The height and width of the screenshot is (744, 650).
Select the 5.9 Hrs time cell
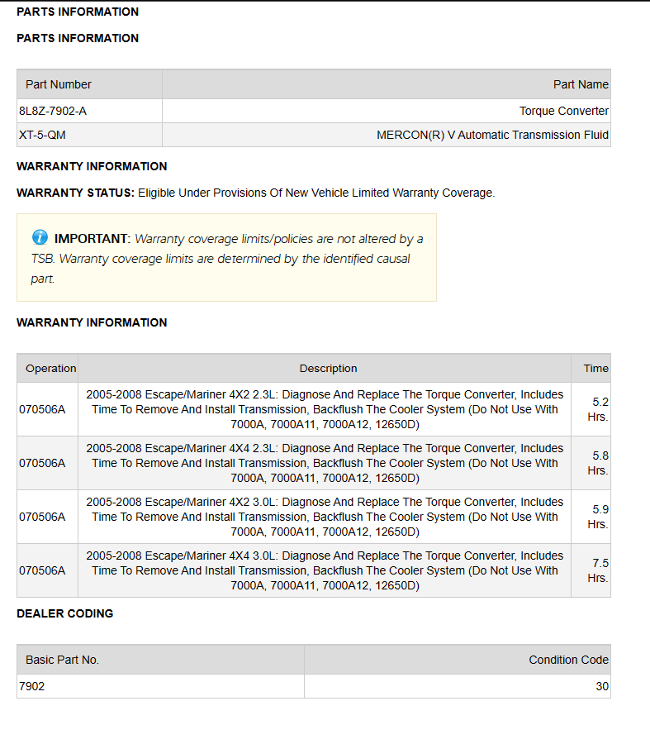pos(598,517)
